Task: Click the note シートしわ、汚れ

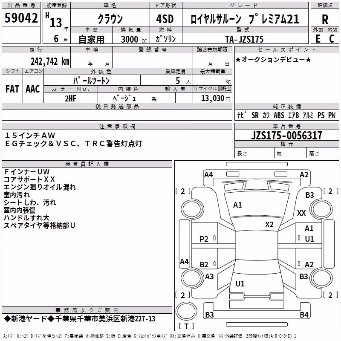Action: tap(30, 202)
